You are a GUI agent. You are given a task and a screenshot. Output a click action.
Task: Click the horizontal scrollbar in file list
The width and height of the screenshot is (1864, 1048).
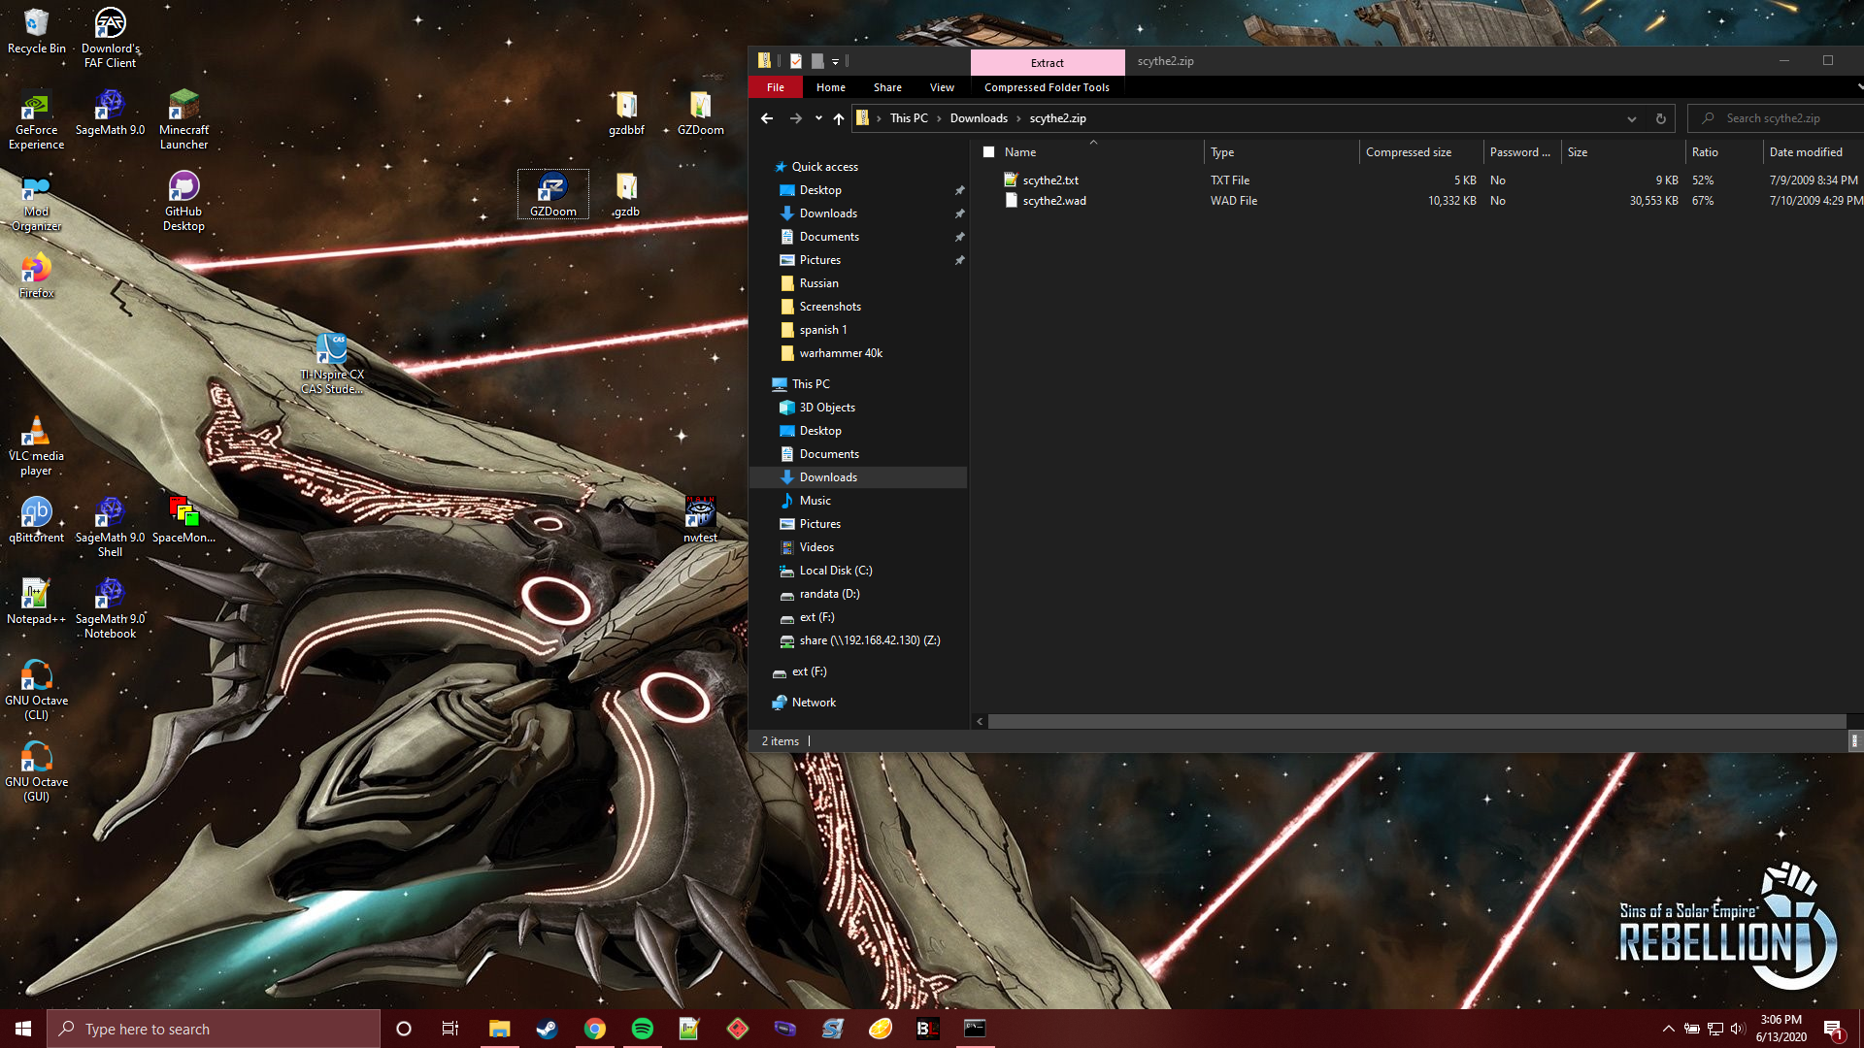[x=1416, y=721]
